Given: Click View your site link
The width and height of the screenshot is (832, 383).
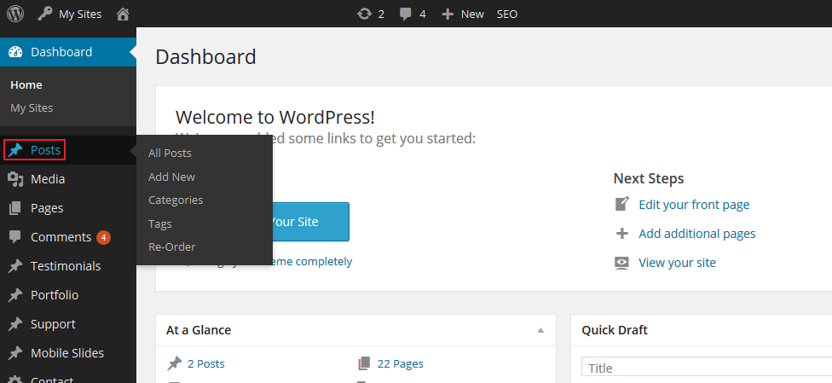Looking at the screenshot, I should [677, 263].
